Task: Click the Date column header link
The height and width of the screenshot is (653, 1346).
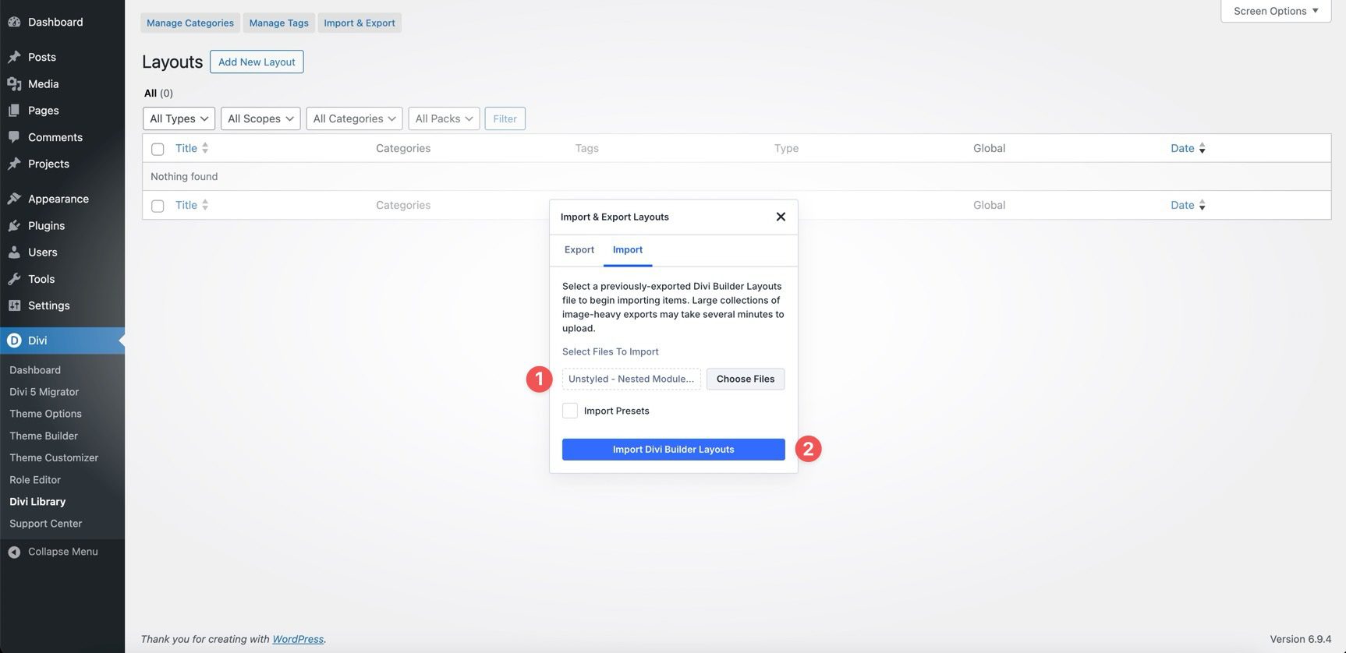Action: click(1182, 148)
